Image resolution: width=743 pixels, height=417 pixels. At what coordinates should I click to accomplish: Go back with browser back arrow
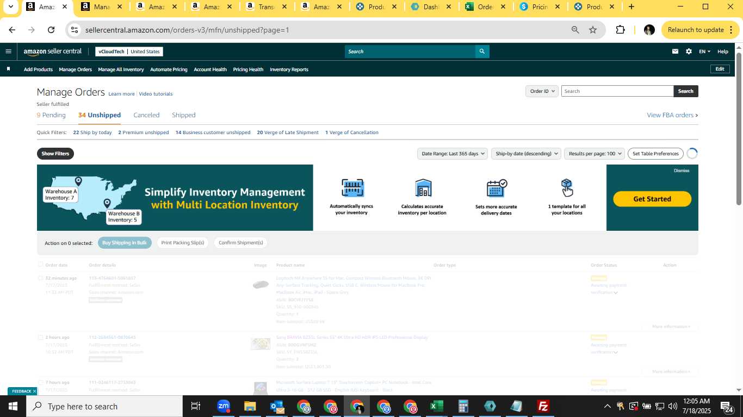[12, 30]
